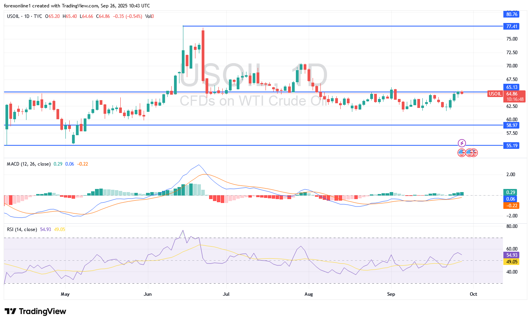Select the MACD (12, 26, close) indicator title

pos(29,164)
